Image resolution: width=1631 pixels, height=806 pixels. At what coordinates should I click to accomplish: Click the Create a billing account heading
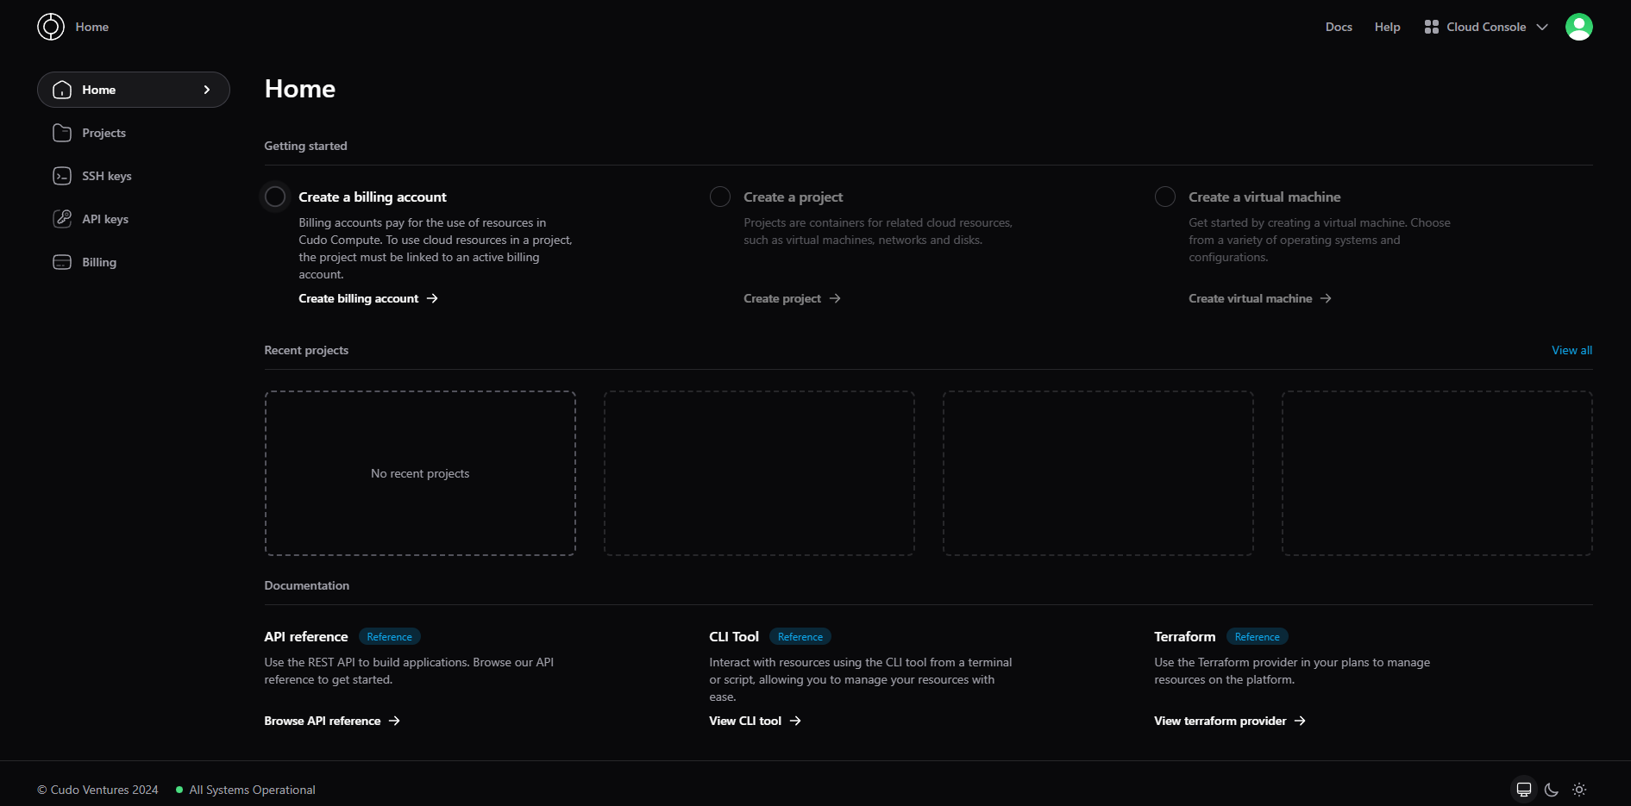(373, 197)
